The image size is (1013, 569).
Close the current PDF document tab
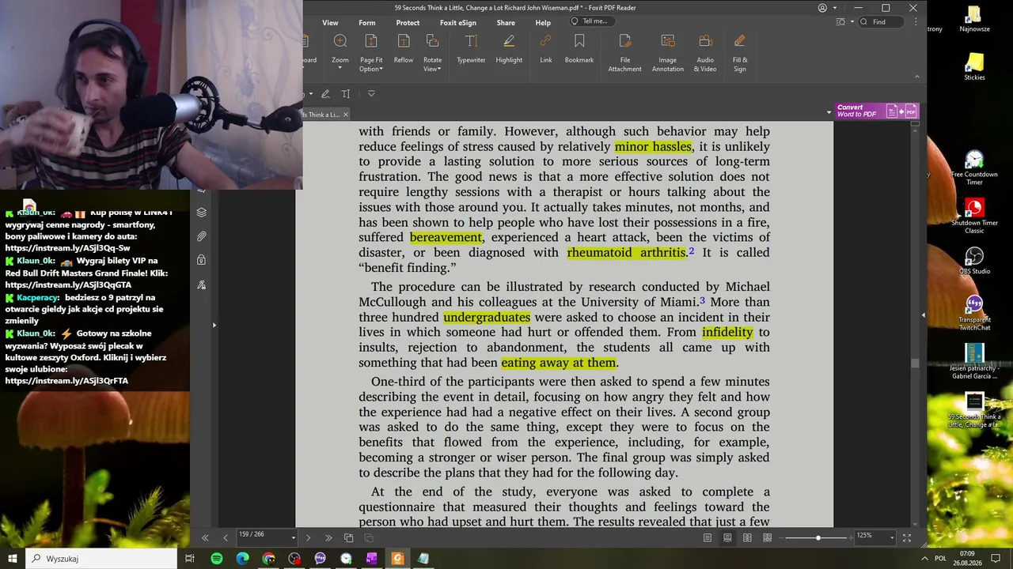[x=345, y=115]
